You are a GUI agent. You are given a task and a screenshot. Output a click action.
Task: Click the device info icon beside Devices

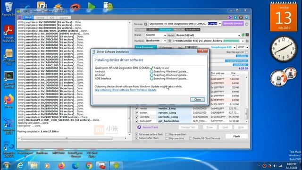click(x=146, y=24)
